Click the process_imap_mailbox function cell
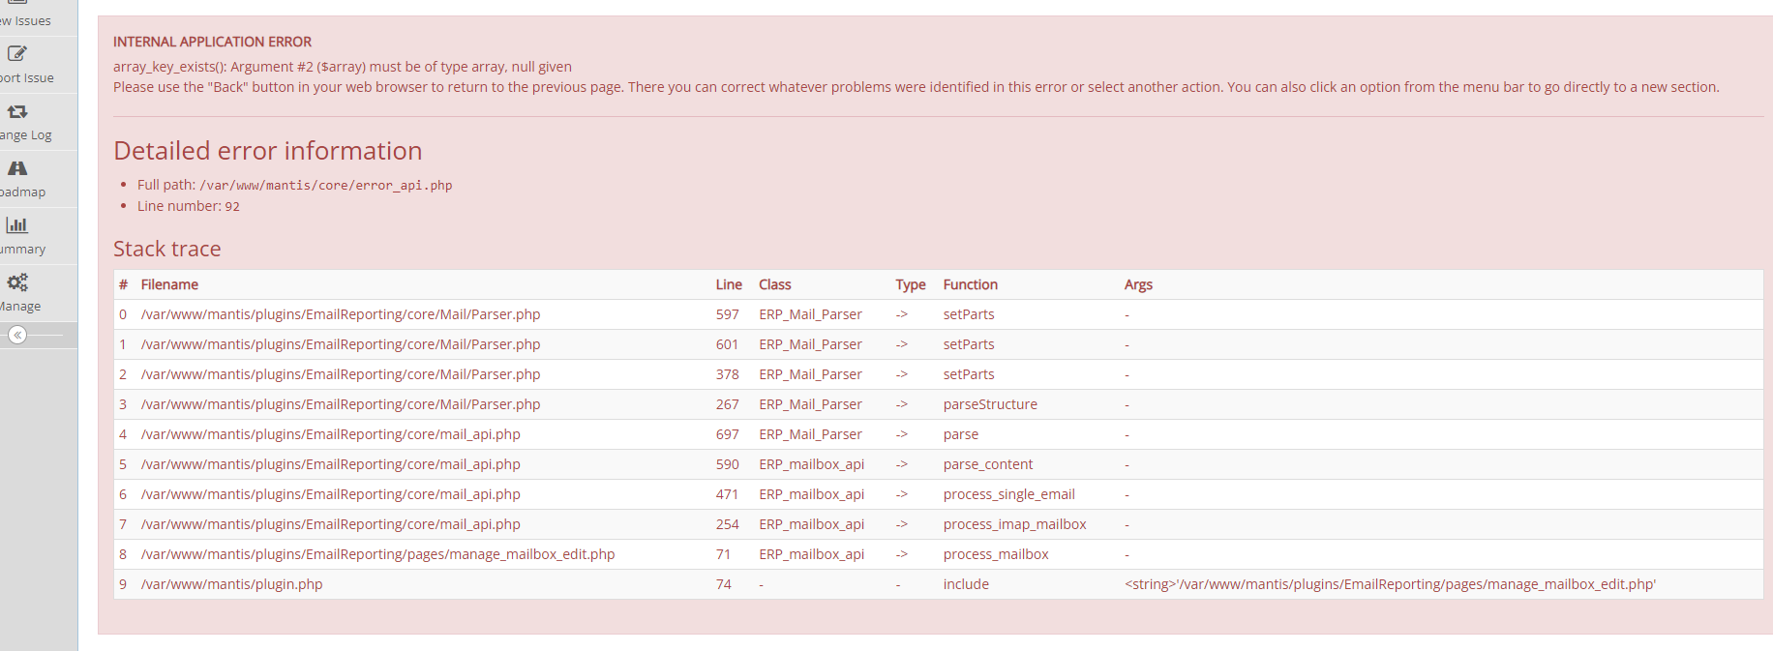Viewport: 1773px width, 651px height. pyautogui.click(x=1014, y=524)
